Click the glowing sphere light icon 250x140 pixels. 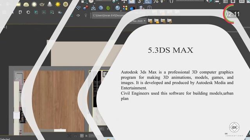[x=34, y=4]
